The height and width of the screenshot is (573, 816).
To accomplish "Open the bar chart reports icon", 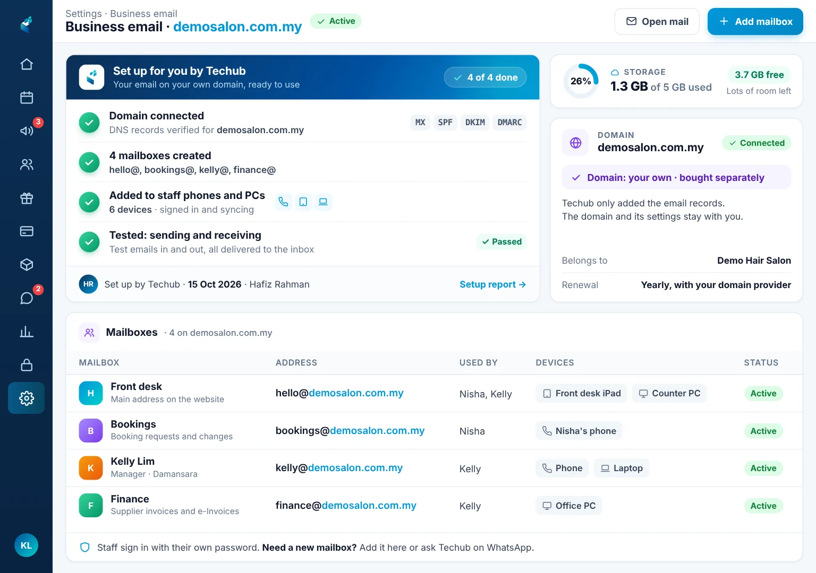I will 27,332.
